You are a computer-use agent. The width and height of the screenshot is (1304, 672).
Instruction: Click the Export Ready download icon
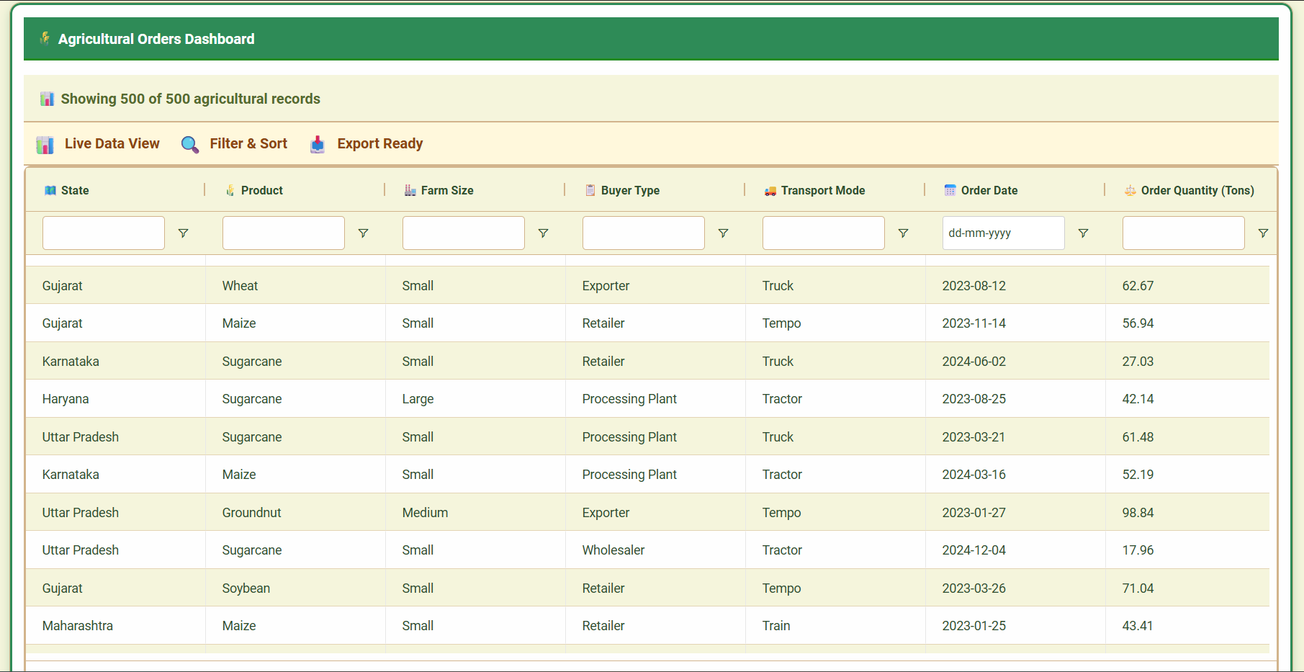pyautogui.click(x=318, y=144)
